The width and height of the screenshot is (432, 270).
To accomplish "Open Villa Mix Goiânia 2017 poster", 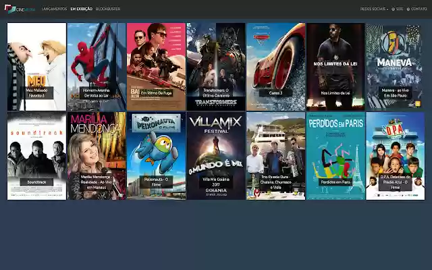I will click(x=216, y=156).
